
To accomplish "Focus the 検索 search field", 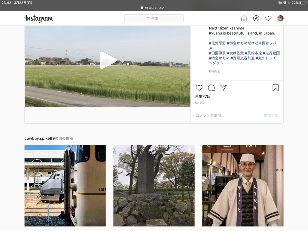I will click(154, 18).
